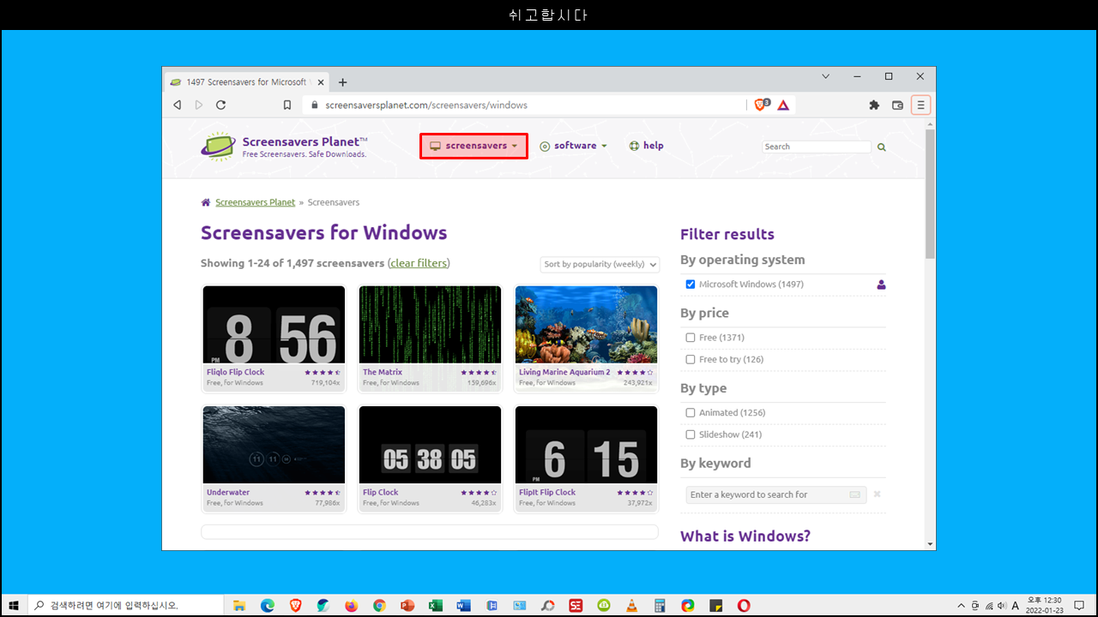Image resolution: width=1098 pixels, height=617 pixels.
Task: Open the tab search chevron in title bar
Action: [x=826, y=76]
